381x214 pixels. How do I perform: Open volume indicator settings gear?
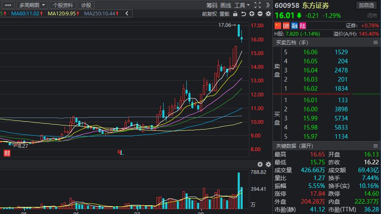click(x=268, y=164)
